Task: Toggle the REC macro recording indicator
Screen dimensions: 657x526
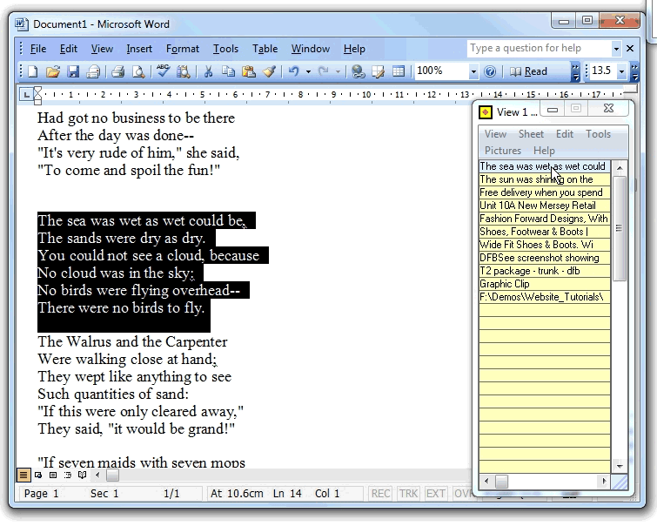Action: [x=380, y=494]
